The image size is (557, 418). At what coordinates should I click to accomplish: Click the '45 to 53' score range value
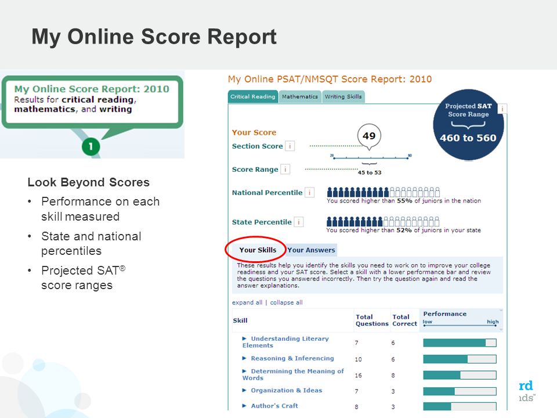point(370,172)
